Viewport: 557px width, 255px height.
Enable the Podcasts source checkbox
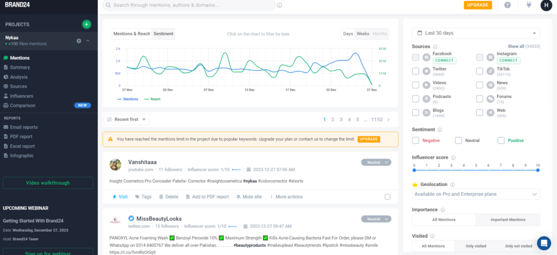click(x=415, y=99)
